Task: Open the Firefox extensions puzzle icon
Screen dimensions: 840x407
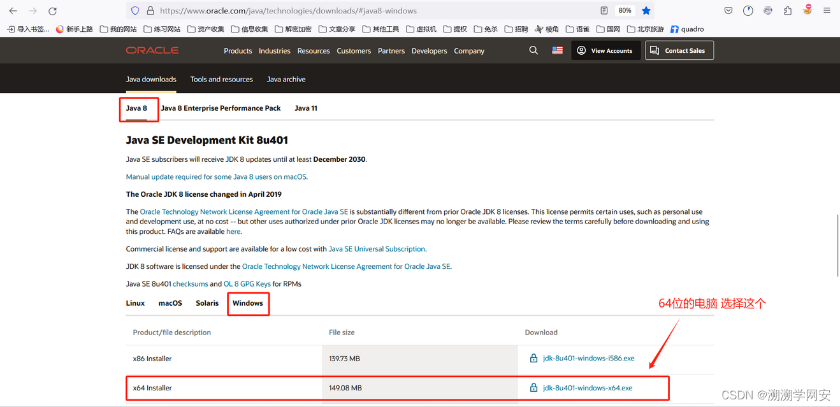Action: 788,11
